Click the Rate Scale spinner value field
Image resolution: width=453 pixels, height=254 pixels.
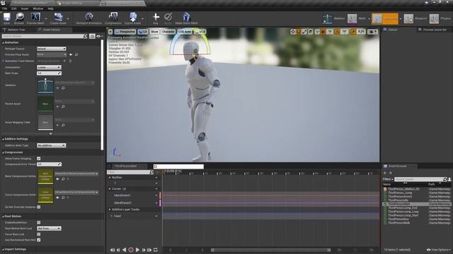(49, 73)
